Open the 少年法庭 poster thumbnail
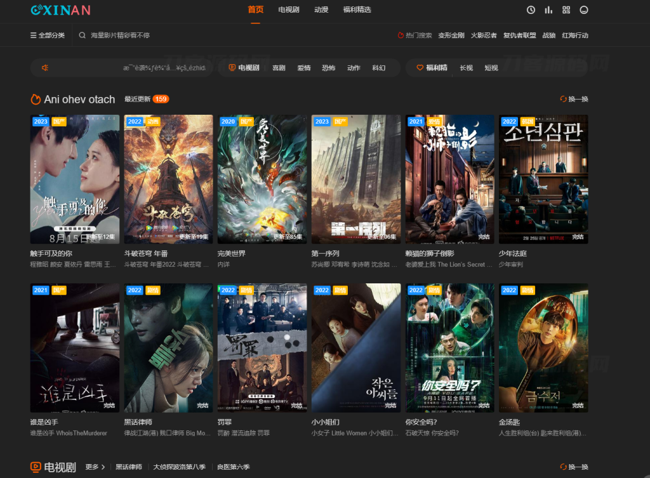 click(x=543, y=179)
